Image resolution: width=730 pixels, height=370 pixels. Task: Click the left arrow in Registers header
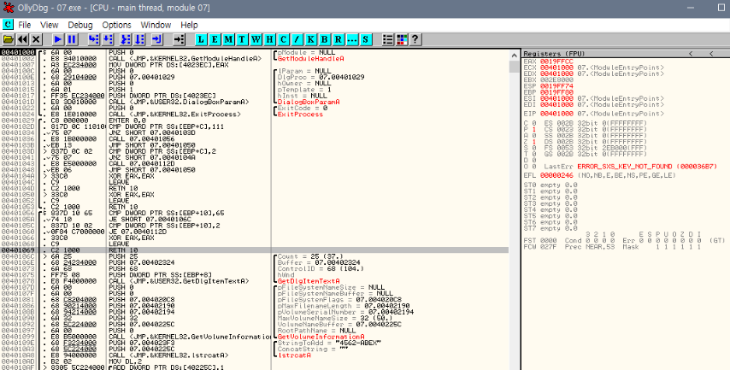[691, 54]
